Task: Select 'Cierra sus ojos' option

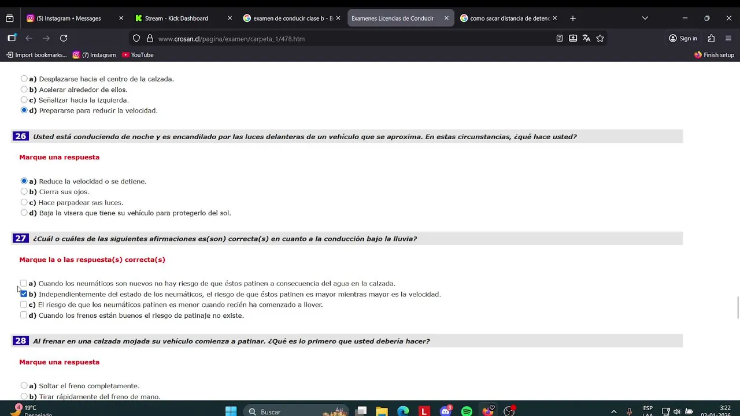Action: 24,191
